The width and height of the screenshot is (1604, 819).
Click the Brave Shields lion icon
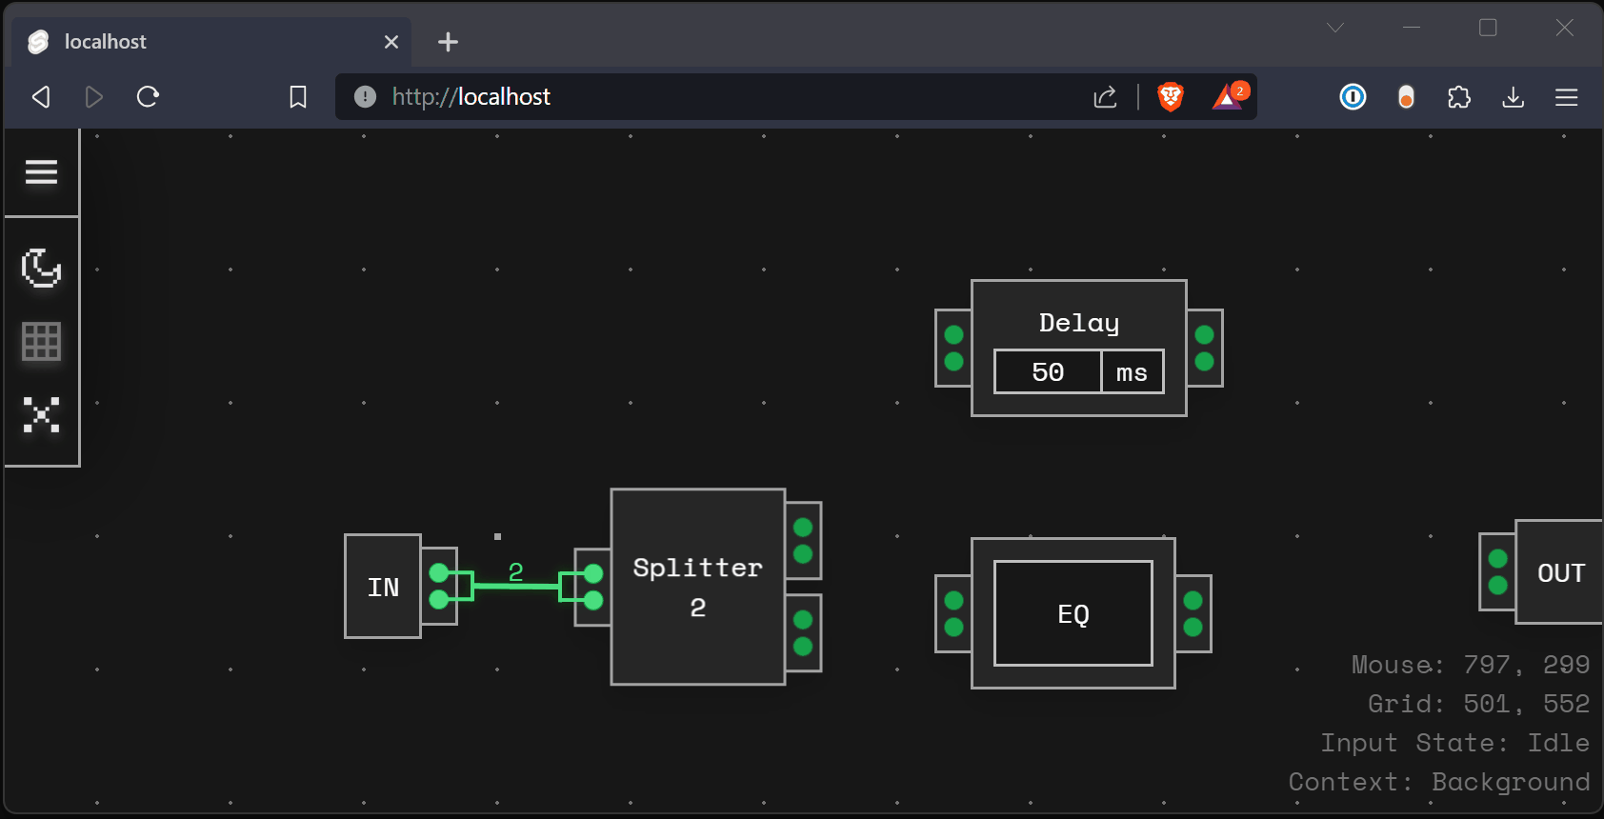click(1170, 96)
